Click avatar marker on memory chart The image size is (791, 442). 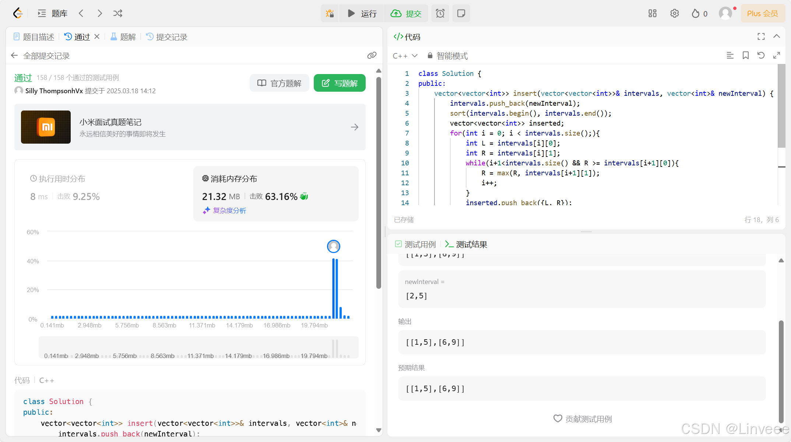pyautogui.click(x=334, y=246)
